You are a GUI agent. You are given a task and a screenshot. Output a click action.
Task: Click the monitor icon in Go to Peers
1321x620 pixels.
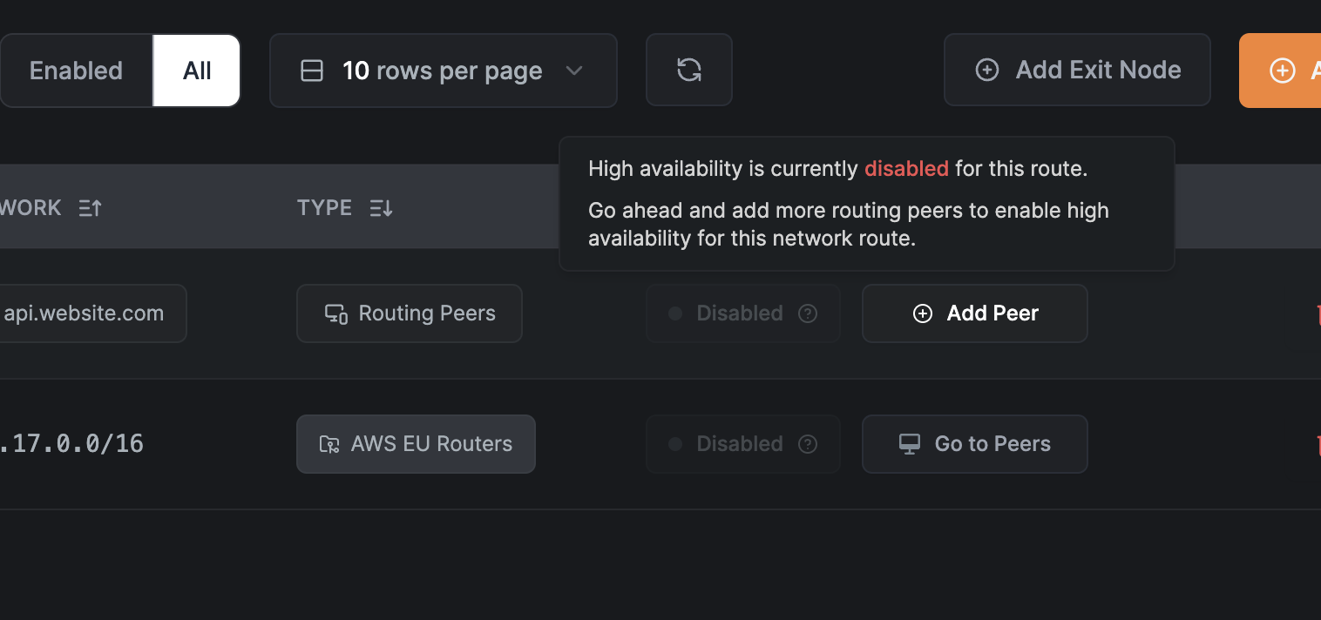click(x=909, y=444)
